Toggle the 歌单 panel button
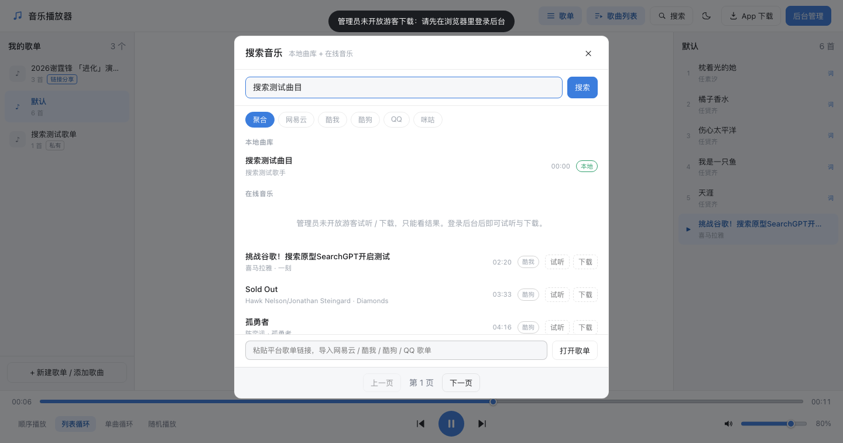Image resolution: width=843 pixels, height=443 pixels. click(x=560, y=16)
